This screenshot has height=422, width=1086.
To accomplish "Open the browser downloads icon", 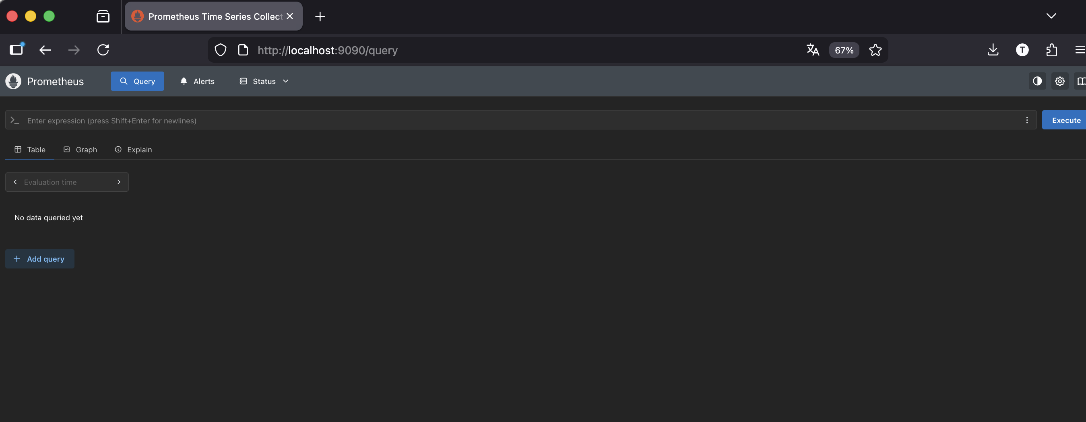I will pyautogui.click(x=993, y=50).
